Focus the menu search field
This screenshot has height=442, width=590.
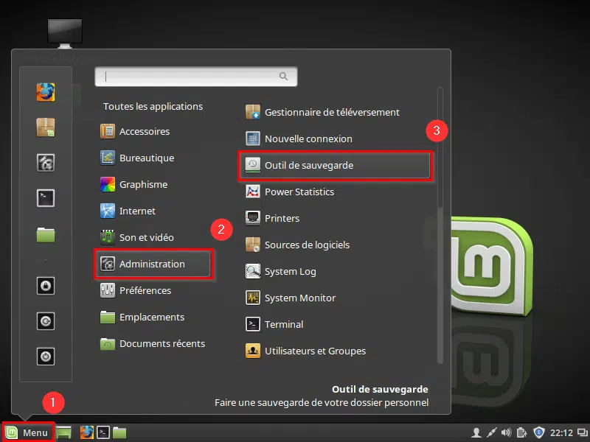pyautogui.click(x=196, y=77)
